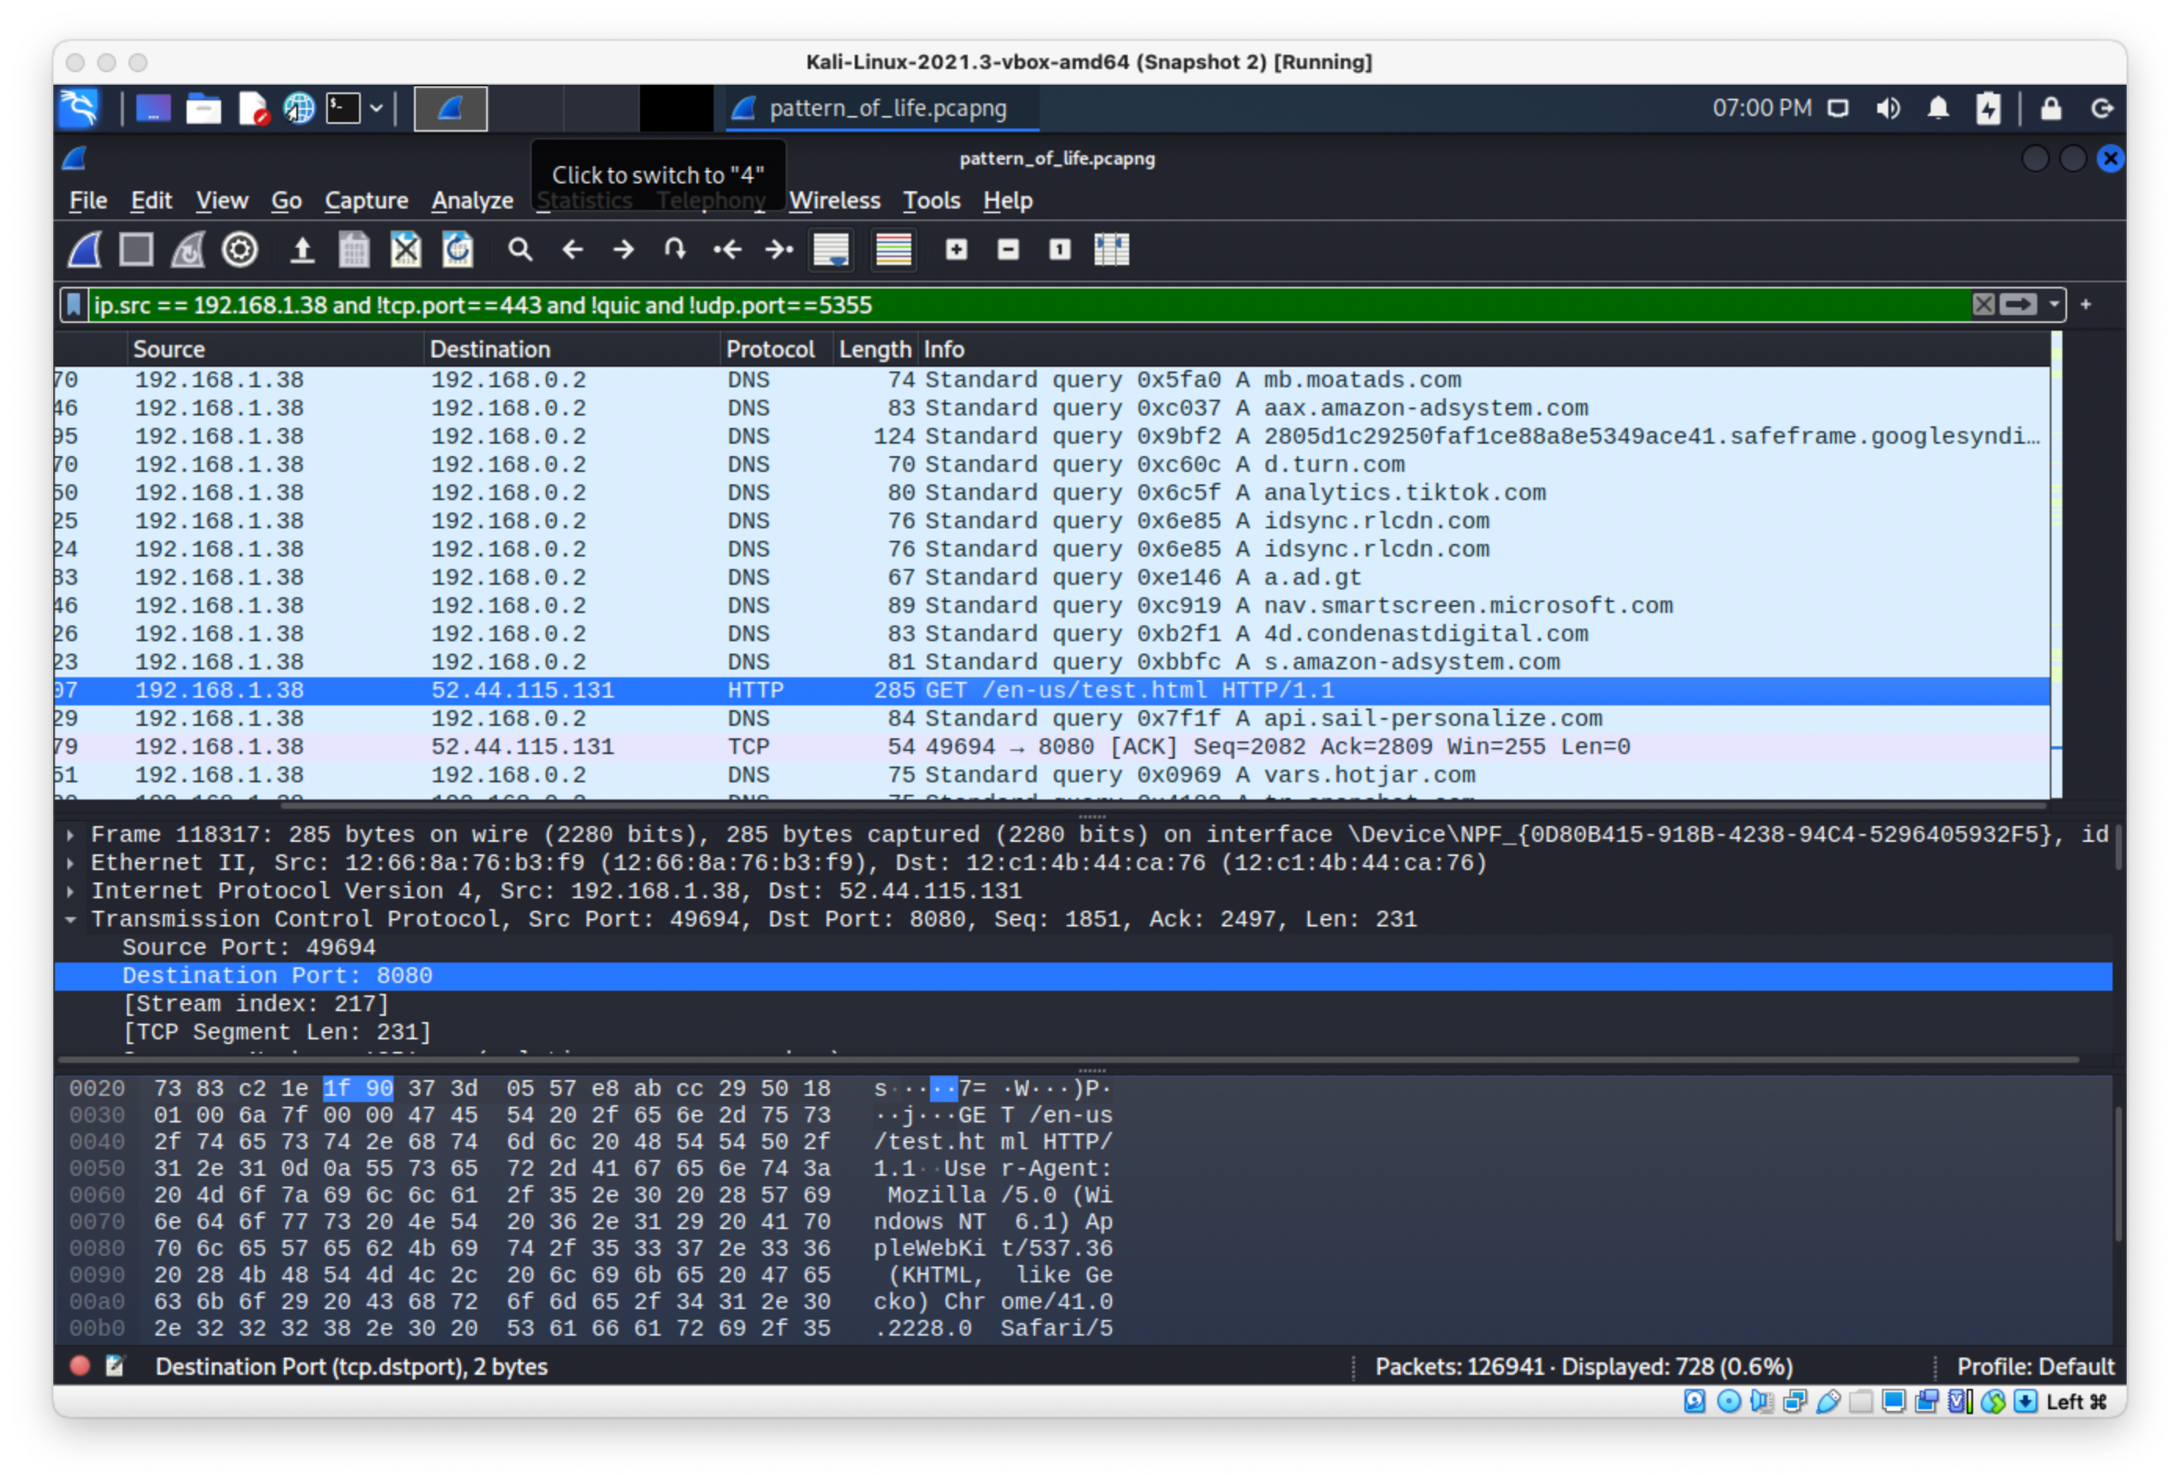Zoom out the packet text
Viewport: 2180px width, 1483px height.
(1008, 249)
